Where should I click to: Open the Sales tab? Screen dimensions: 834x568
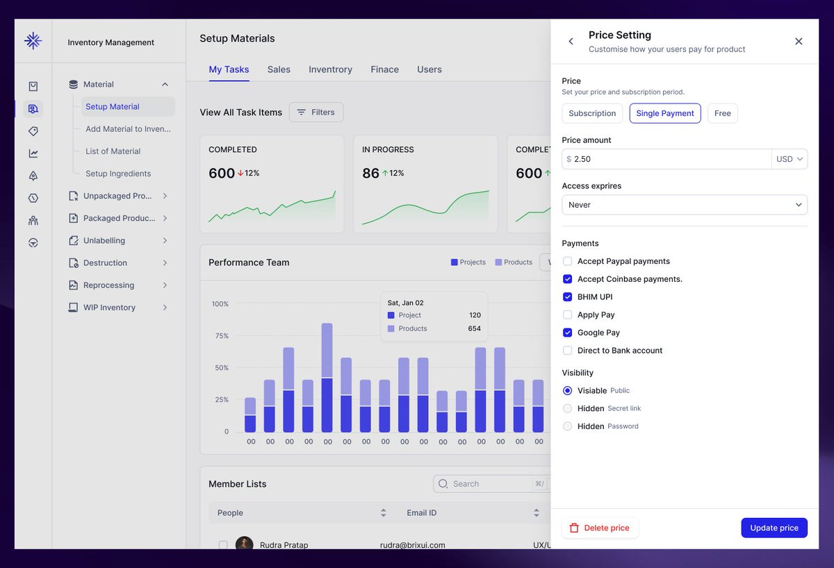coord(279,69)
